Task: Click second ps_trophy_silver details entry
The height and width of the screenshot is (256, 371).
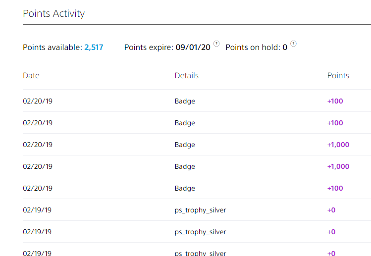Action: 201,232
